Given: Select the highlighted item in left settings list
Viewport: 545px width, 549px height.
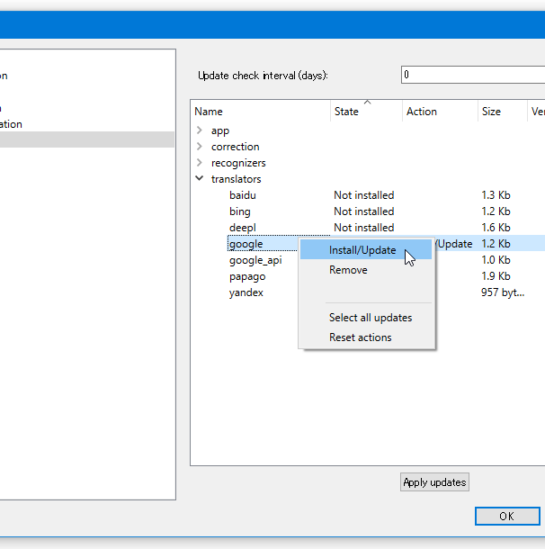Looking at the screenshot, I should tap(87, 139).
